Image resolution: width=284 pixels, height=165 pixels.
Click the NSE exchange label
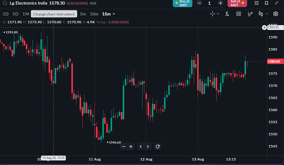[93, 3]
